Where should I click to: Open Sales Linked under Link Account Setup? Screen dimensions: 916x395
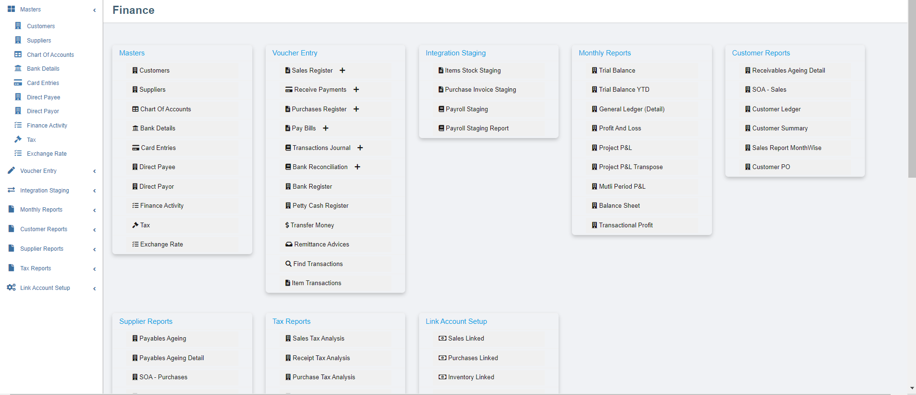466,339
